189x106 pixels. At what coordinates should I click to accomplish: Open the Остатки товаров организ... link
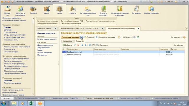[47, 39]
